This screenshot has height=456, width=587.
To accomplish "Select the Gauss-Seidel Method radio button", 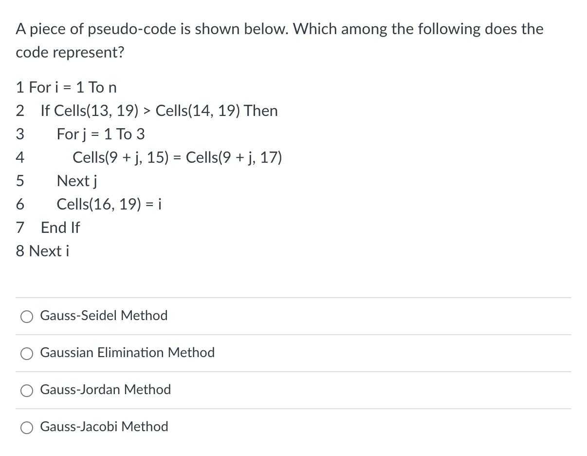I will (27, 316).
